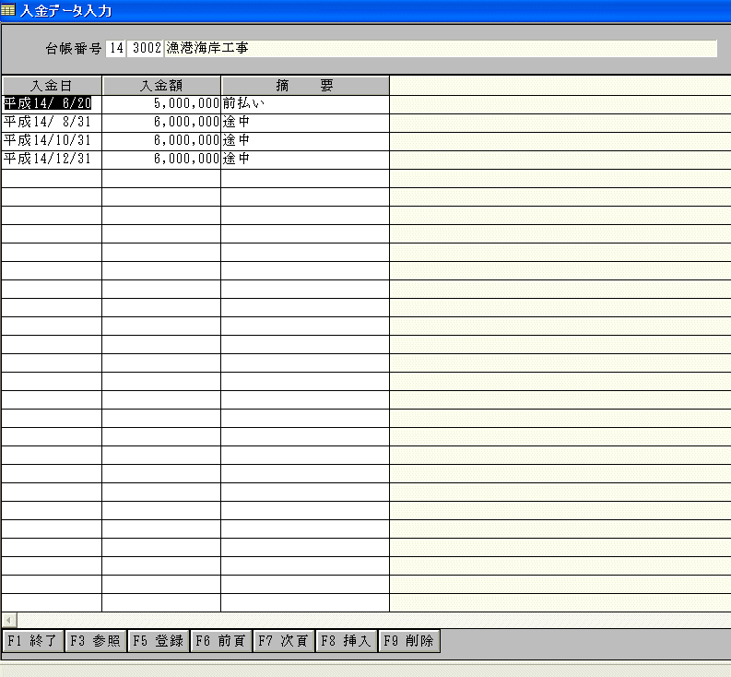Insert a row with F8 挿入

(x=347, y=641)
